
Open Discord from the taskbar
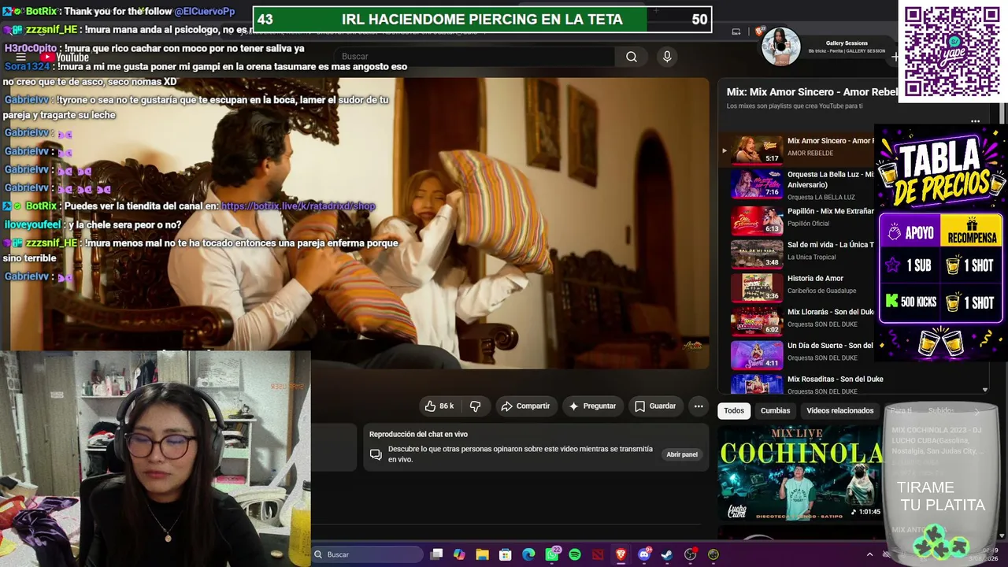click(644, 554)
